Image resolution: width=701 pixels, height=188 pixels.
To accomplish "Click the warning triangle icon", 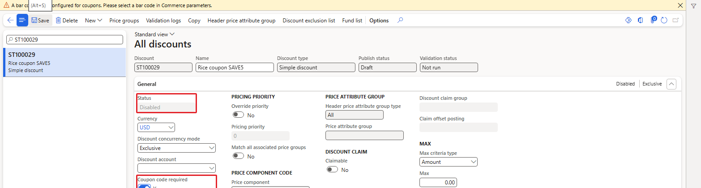I will (x=6, y=5).
